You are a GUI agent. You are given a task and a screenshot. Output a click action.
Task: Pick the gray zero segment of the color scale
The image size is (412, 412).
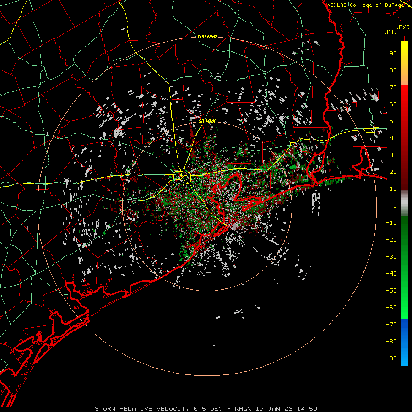click(x=404, y=202)
